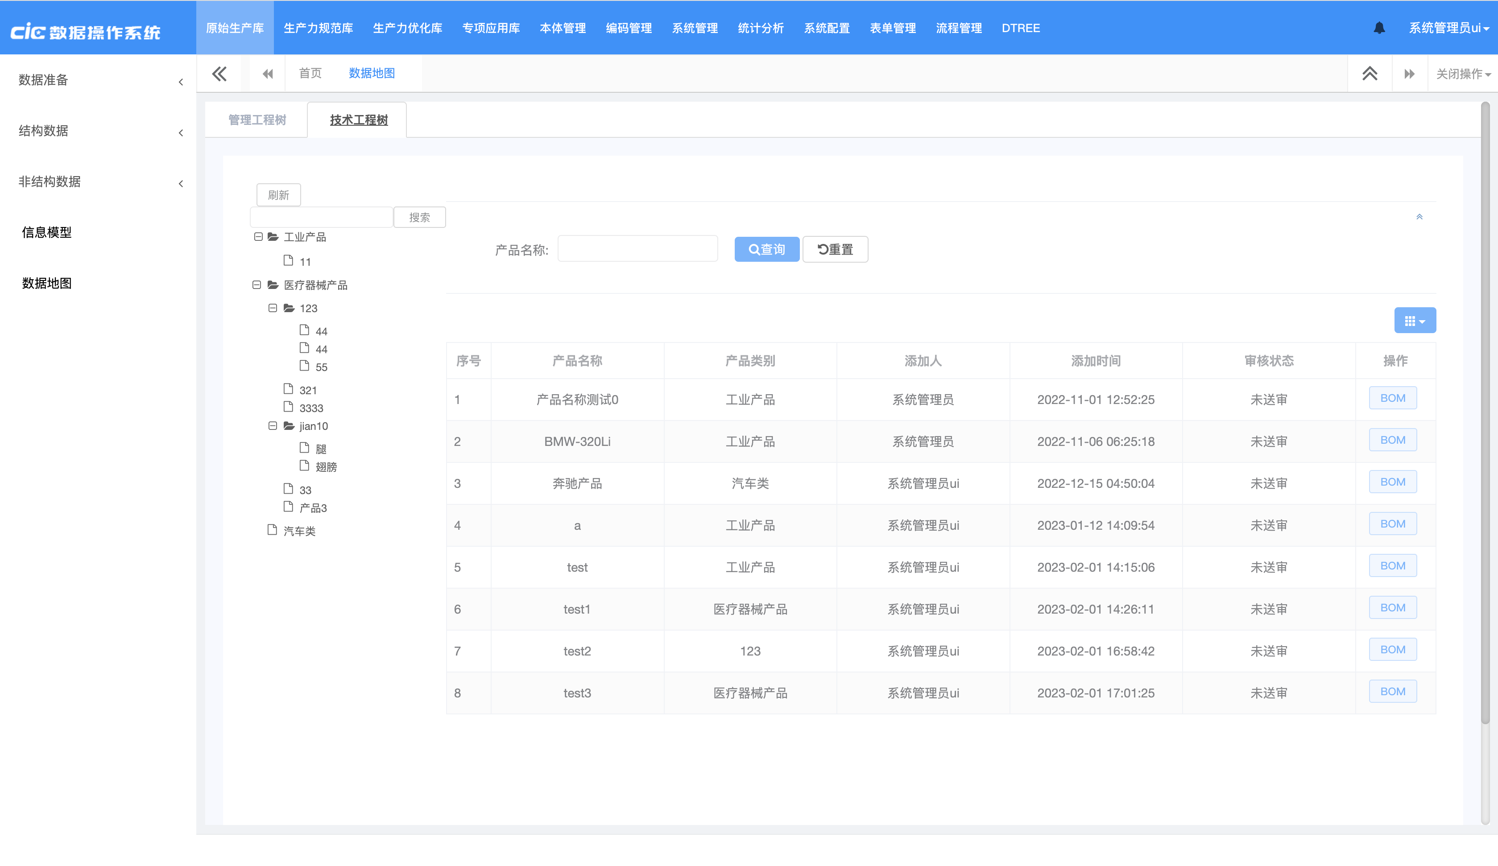The width and height of the screenshot is (1498, 866).
Task: Collapse the 医疗器械产品 tree node
Action: [x=256, y=285]
